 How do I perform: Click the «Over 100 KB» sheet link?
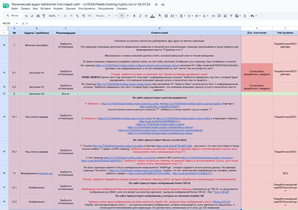221,192
